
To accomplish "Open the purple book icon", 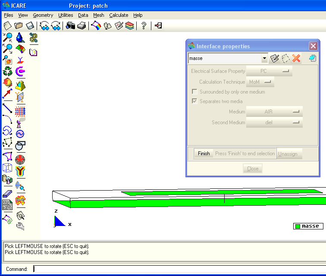I will pos(33,52).
